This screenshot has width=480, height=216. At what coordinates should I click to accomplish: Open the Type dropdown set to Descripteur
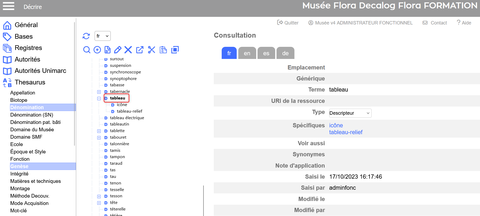pyautogui.click(x=350, y=113)
